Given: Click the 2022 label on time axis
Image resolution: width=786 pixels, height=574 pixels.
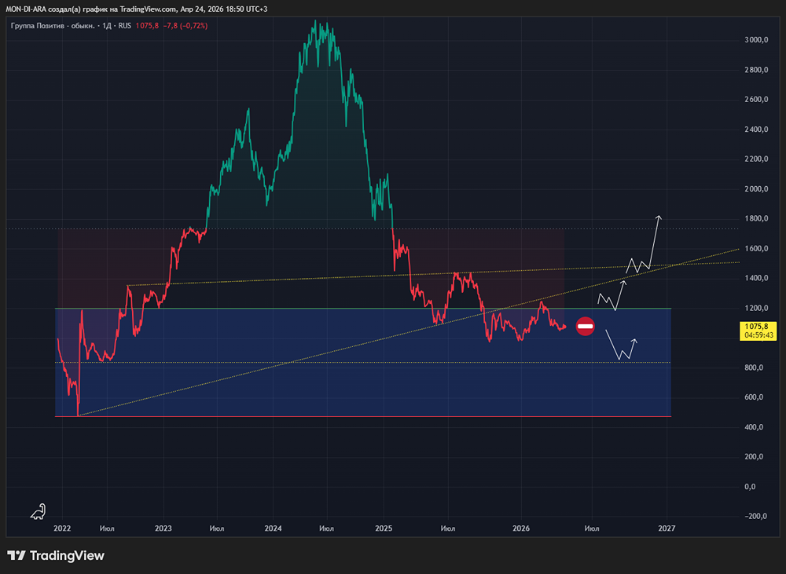Looking at the screenshot, I should click(x=62, y=528).
